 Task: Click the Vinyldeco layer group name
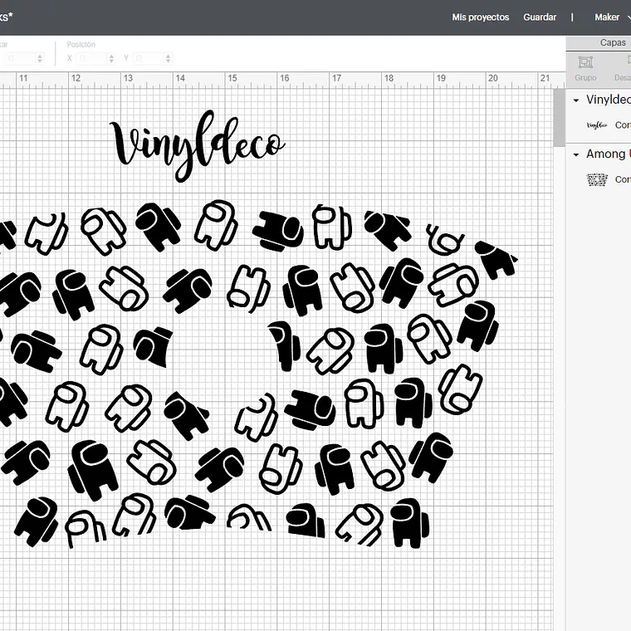tap(608, 100)
